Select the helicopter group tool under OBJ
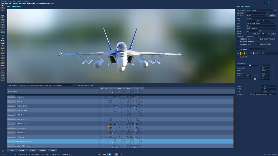Screen dimensions: 278x156 pos(3,43)
